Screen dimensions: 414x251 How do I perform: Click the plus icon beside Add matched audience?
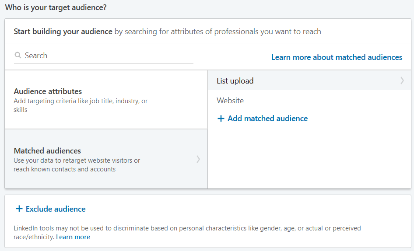[x=221, y=119]
